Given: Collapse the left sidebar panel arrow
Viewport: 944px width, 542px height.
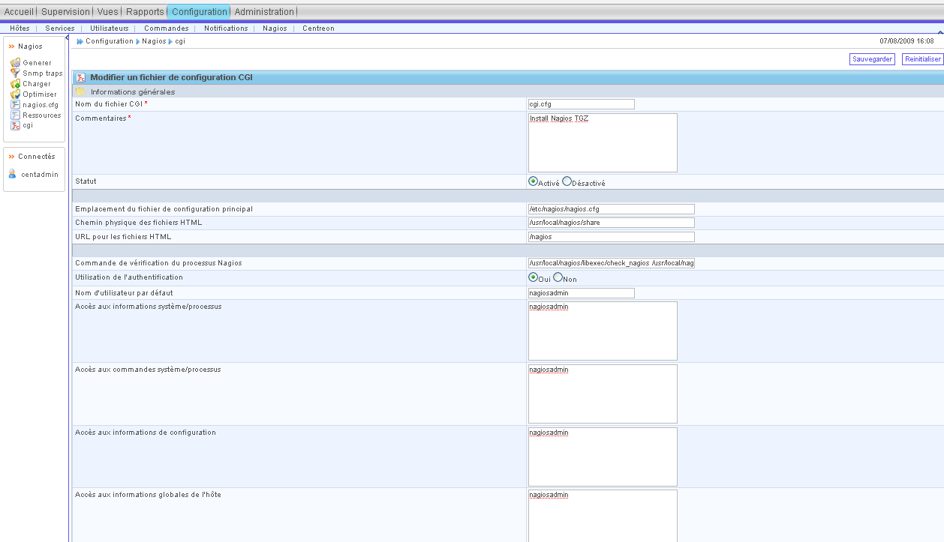Looking at the screenshot, I should click(x=68, y=37).
